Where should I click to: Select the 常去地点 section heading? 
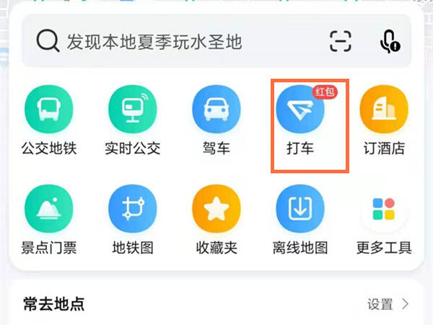pos(54,304)
